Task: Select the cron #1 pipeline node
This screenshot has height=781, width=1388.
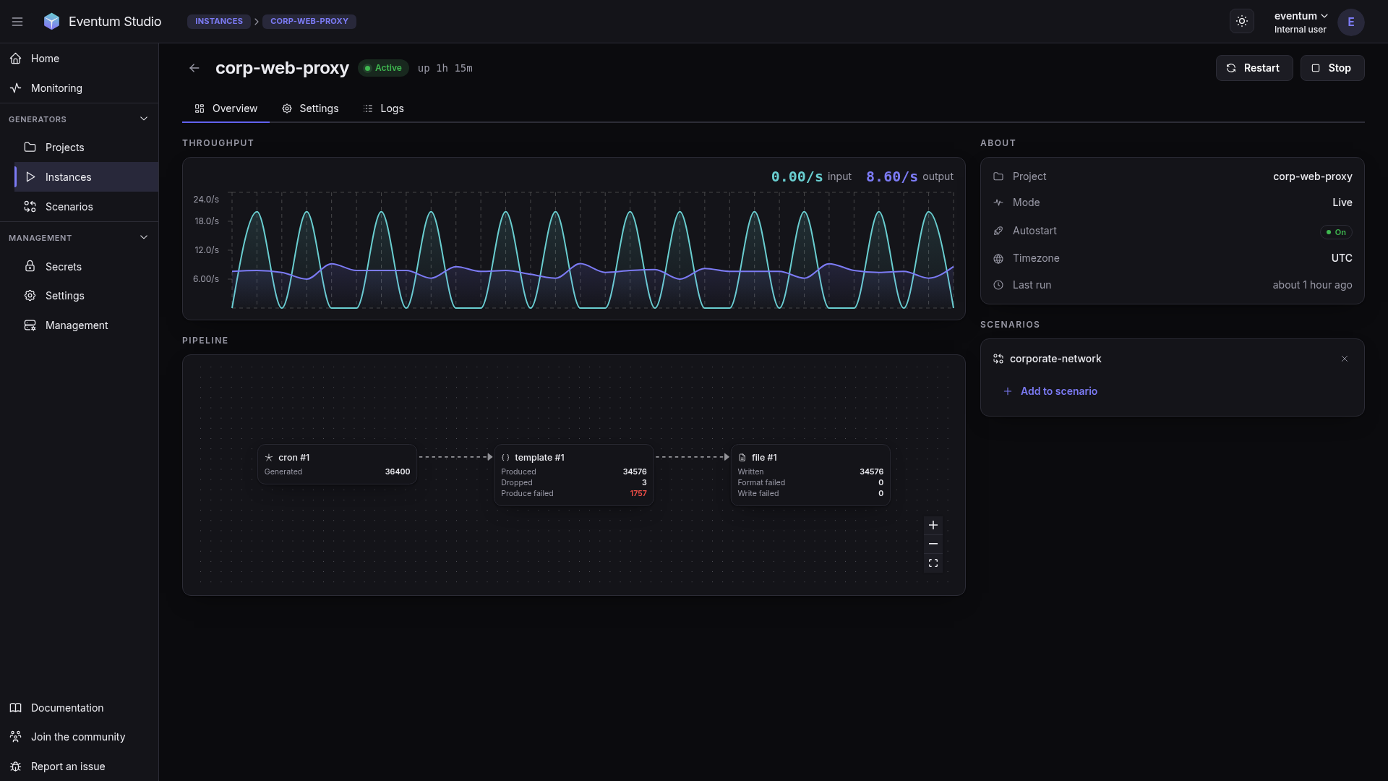Action: tap(337, 464)
